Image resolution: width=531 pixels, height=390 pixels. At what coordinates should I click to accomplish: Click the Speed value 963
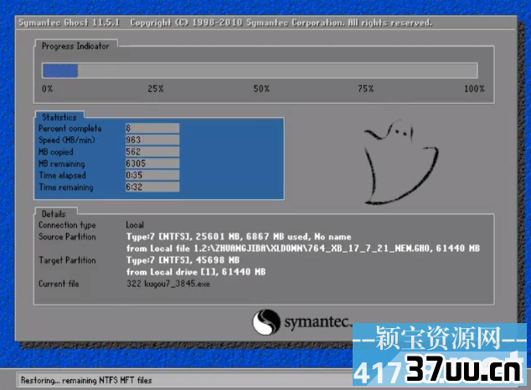[152, 140]
